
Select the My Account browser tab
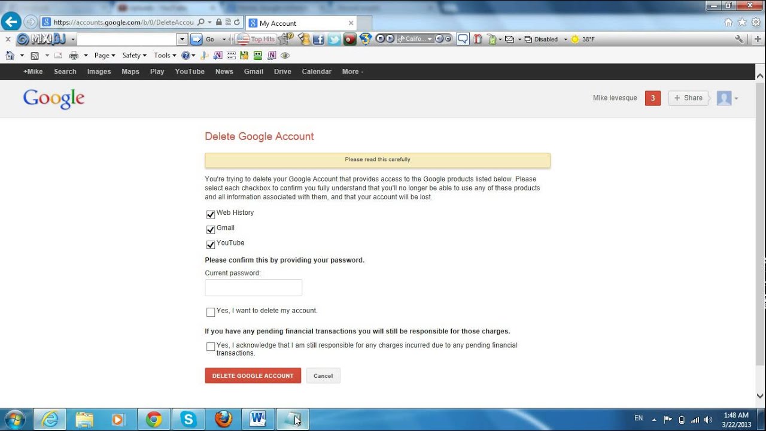[x=302, y=23]
